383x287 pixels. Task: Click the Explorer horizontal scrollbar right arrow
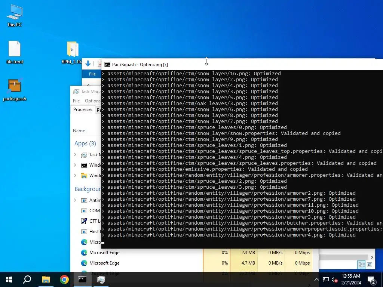pyautogui.click(x=372, y=257)
